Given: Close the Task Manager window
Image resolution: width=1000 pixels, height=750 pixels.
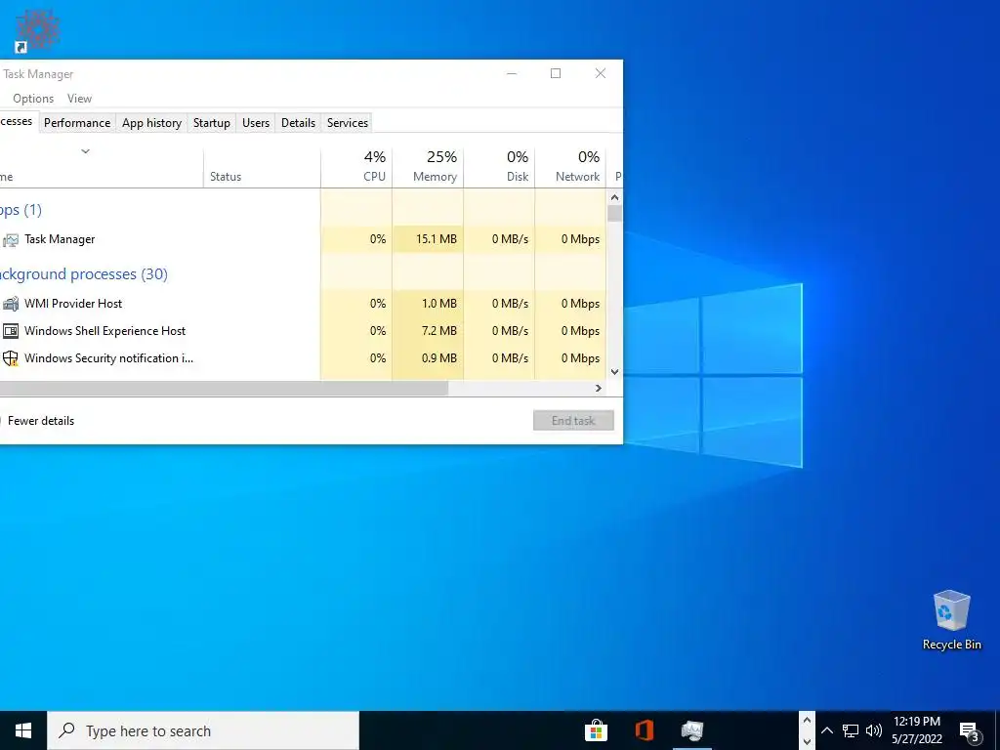Looking at the screenshot, I should [x=601, y=73].
